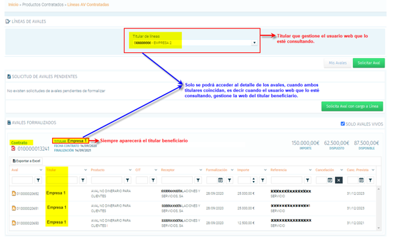
Task: Click the Exportar a Excel button
Action: point(26,161)
